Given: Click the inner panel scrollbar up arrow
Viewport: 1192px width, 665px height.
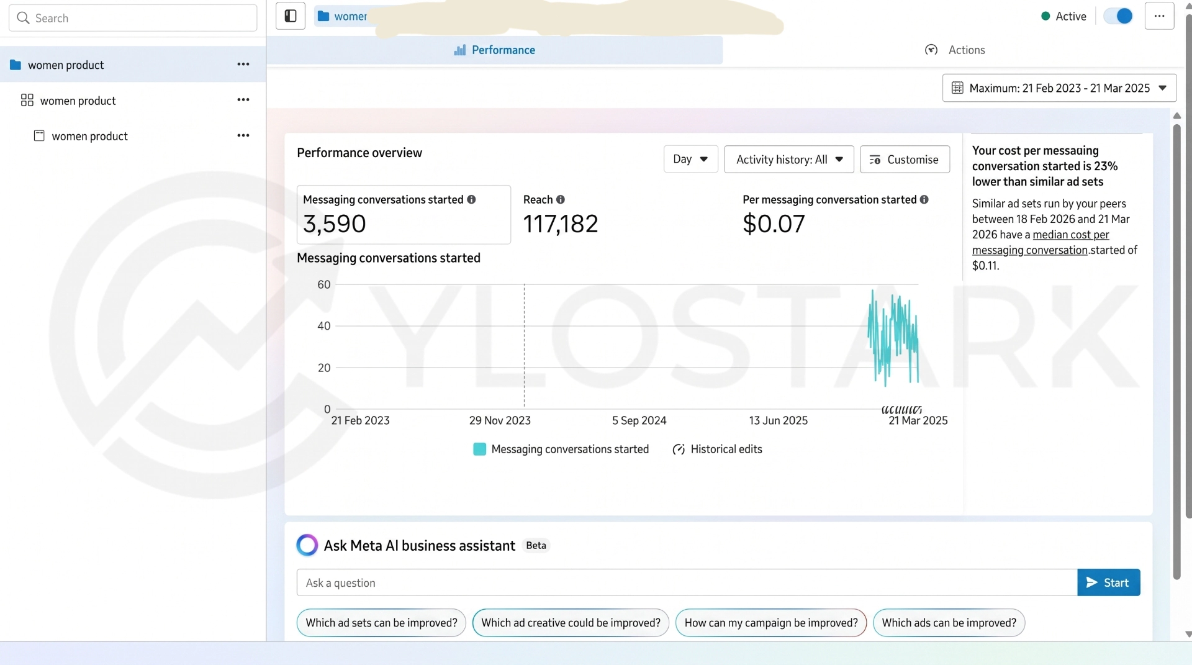Looking at the screenshot, I should [x=1176, y=115].
